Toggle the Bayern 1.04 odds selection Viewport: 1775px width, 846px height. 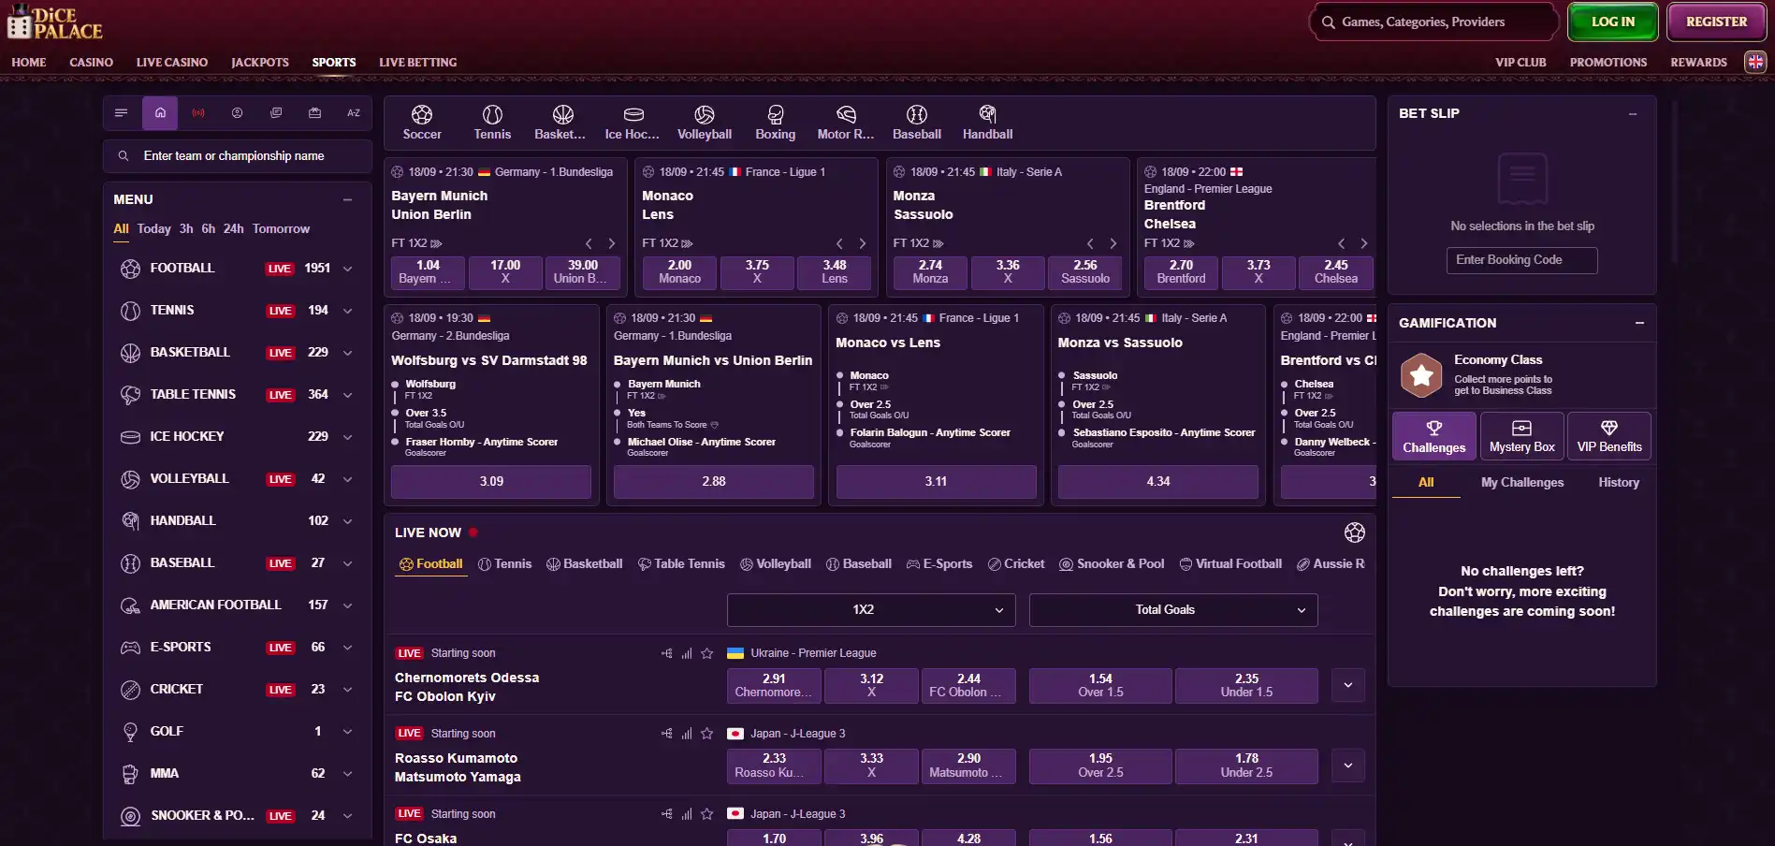click(428, 272)
